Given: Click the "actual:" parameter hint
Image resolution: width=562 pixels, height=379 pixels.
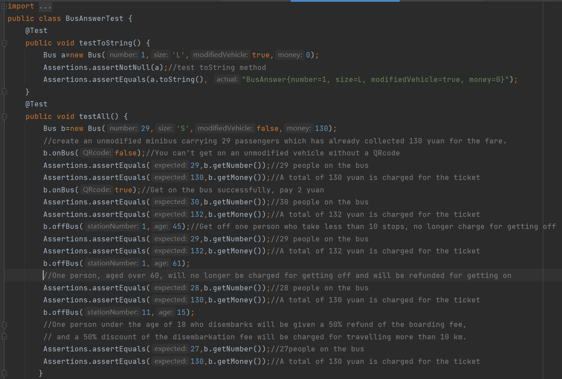Looking at the screenshot, I should (227, 80).
